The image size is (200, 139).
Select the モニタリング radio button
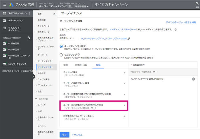pyautogui.click(x=61, y=55)
